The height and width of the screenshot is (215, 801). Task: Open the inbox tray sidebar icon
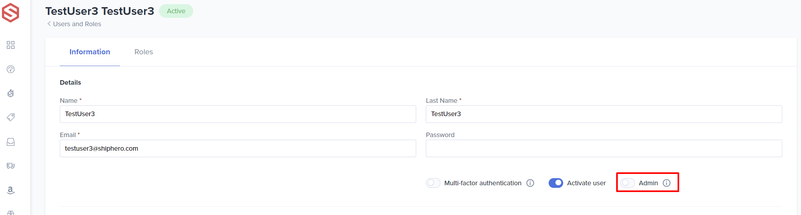(x=11, y=142)
